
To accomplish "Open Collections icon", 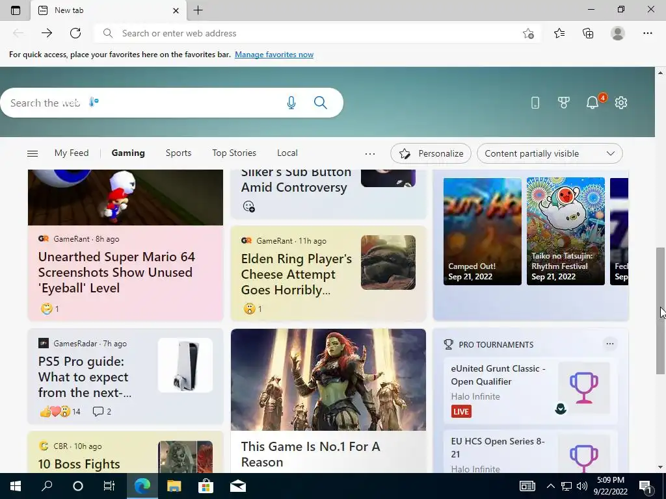I will [x=588, y=33].
